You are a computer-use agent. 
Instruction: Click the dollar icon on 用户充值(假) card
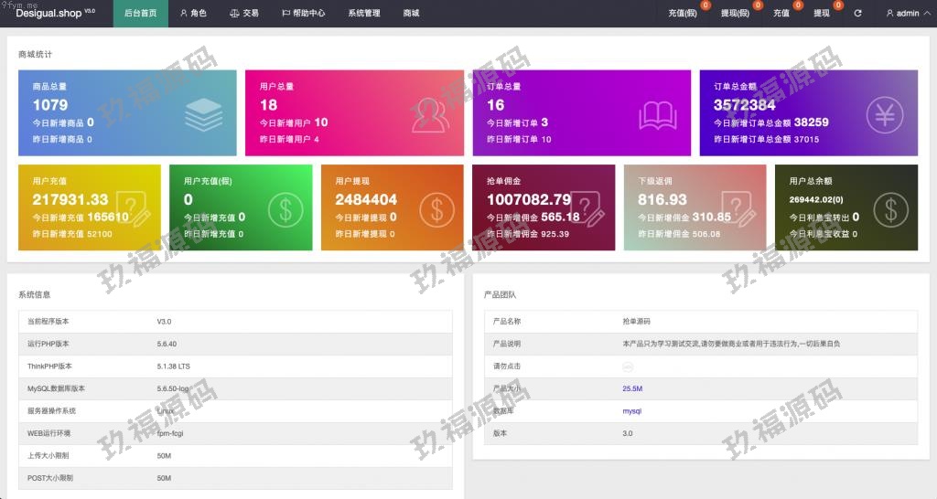285,210
